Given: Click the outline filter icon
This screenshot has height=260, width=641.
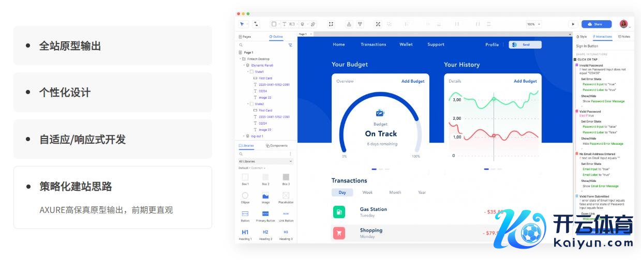Looking at the screenshot, I should 290,45.
